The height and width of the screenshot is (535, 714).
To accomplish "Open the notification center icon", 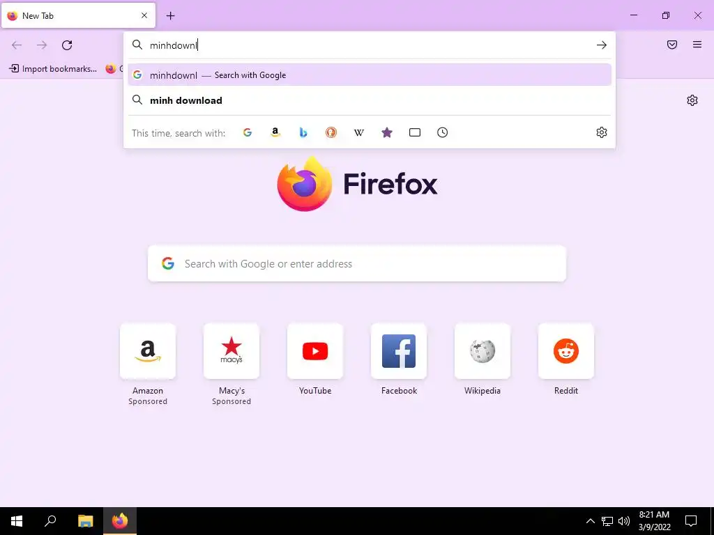I will (x=691, y=521).
